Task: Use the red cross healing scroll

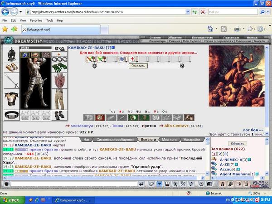Action: (x=133, y=59)
